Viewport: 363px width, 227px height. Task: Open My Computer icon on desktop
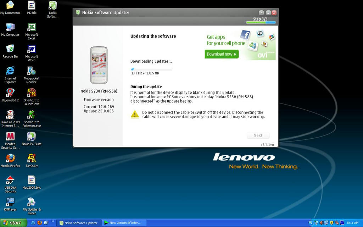[x=10, y=29]
